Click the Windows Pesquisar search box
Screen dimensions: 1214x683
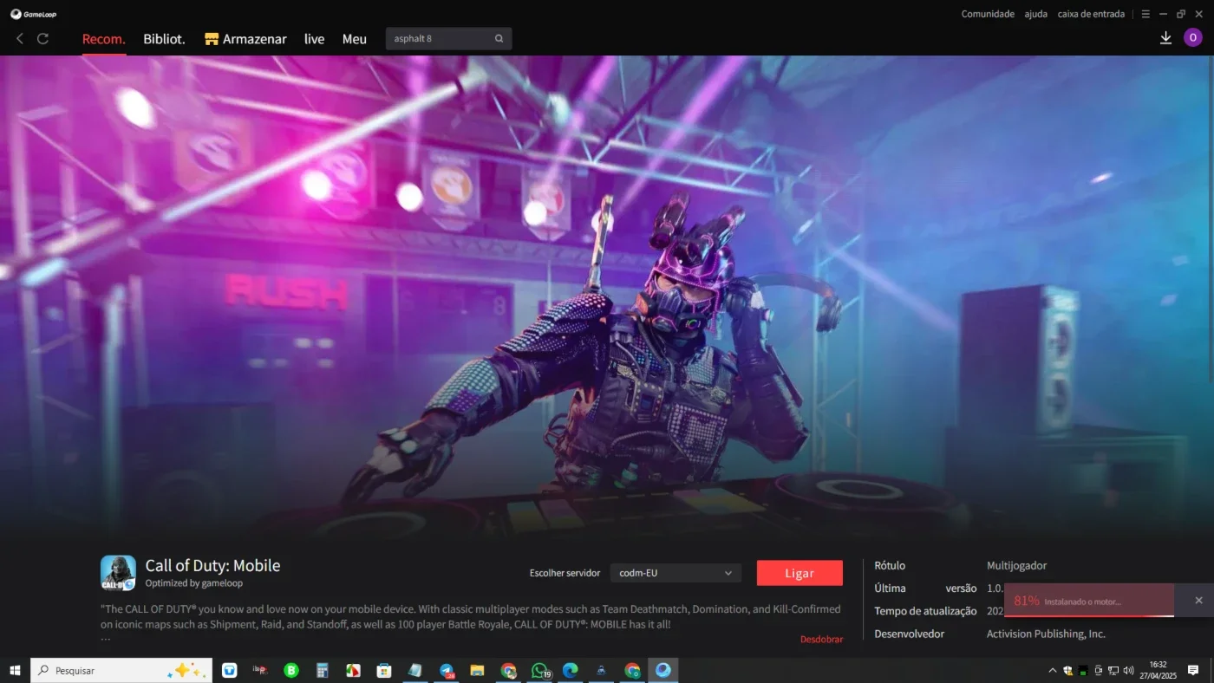[121, 670]
